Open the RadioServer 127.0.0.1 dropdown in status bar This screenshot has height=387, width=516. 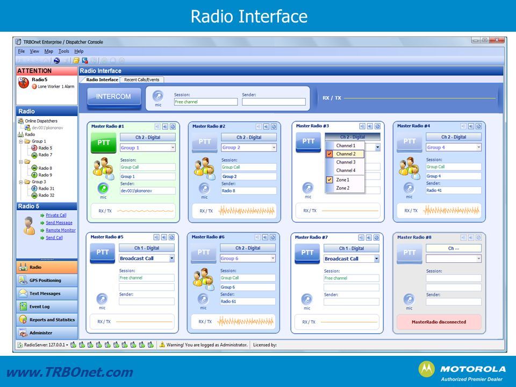[68, 345]
